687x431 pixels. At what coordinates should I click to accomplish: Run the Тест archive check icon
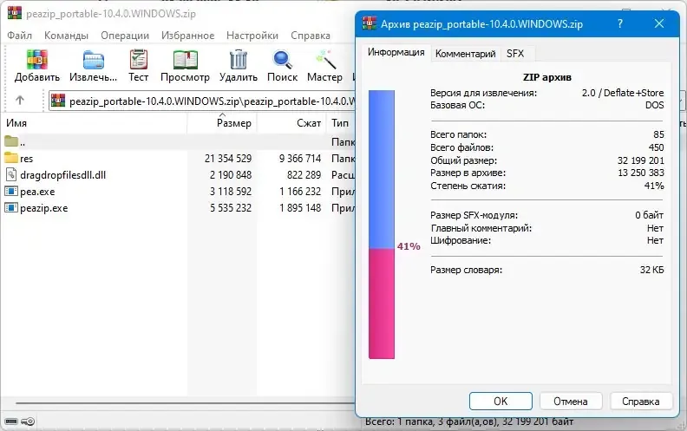point(139,60)
